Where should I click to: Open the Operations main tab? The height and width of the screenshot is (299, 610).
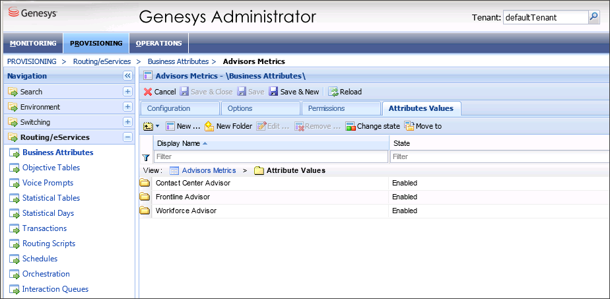click(158, 44)
